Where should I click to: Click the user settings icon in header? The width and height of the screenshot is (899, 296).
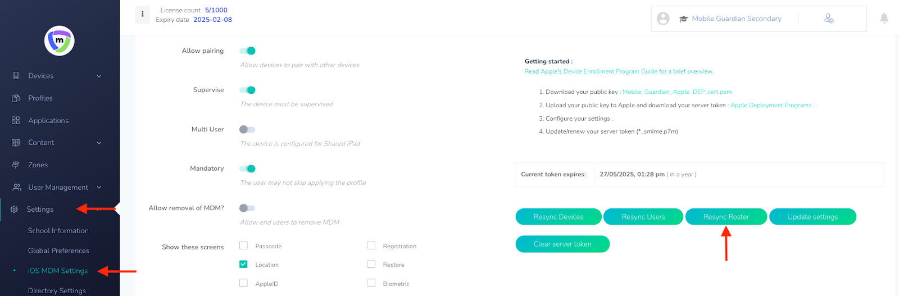[x=829, y=19]
